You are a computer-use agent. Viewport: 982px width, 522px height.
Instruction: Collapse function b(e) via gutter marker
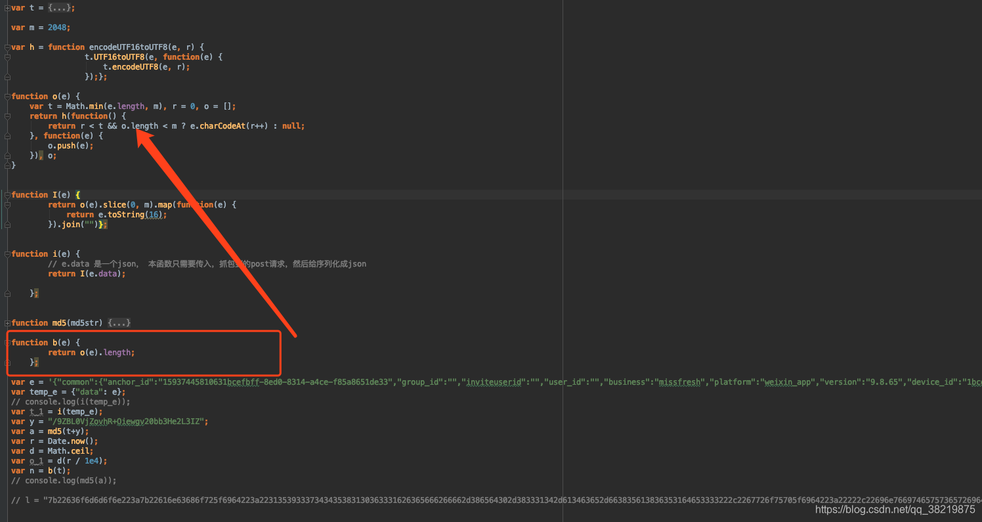point(7,343)
